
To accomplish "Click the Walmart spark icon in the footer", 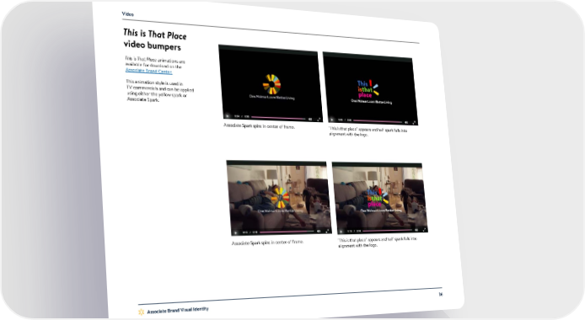I will [141, 312].
